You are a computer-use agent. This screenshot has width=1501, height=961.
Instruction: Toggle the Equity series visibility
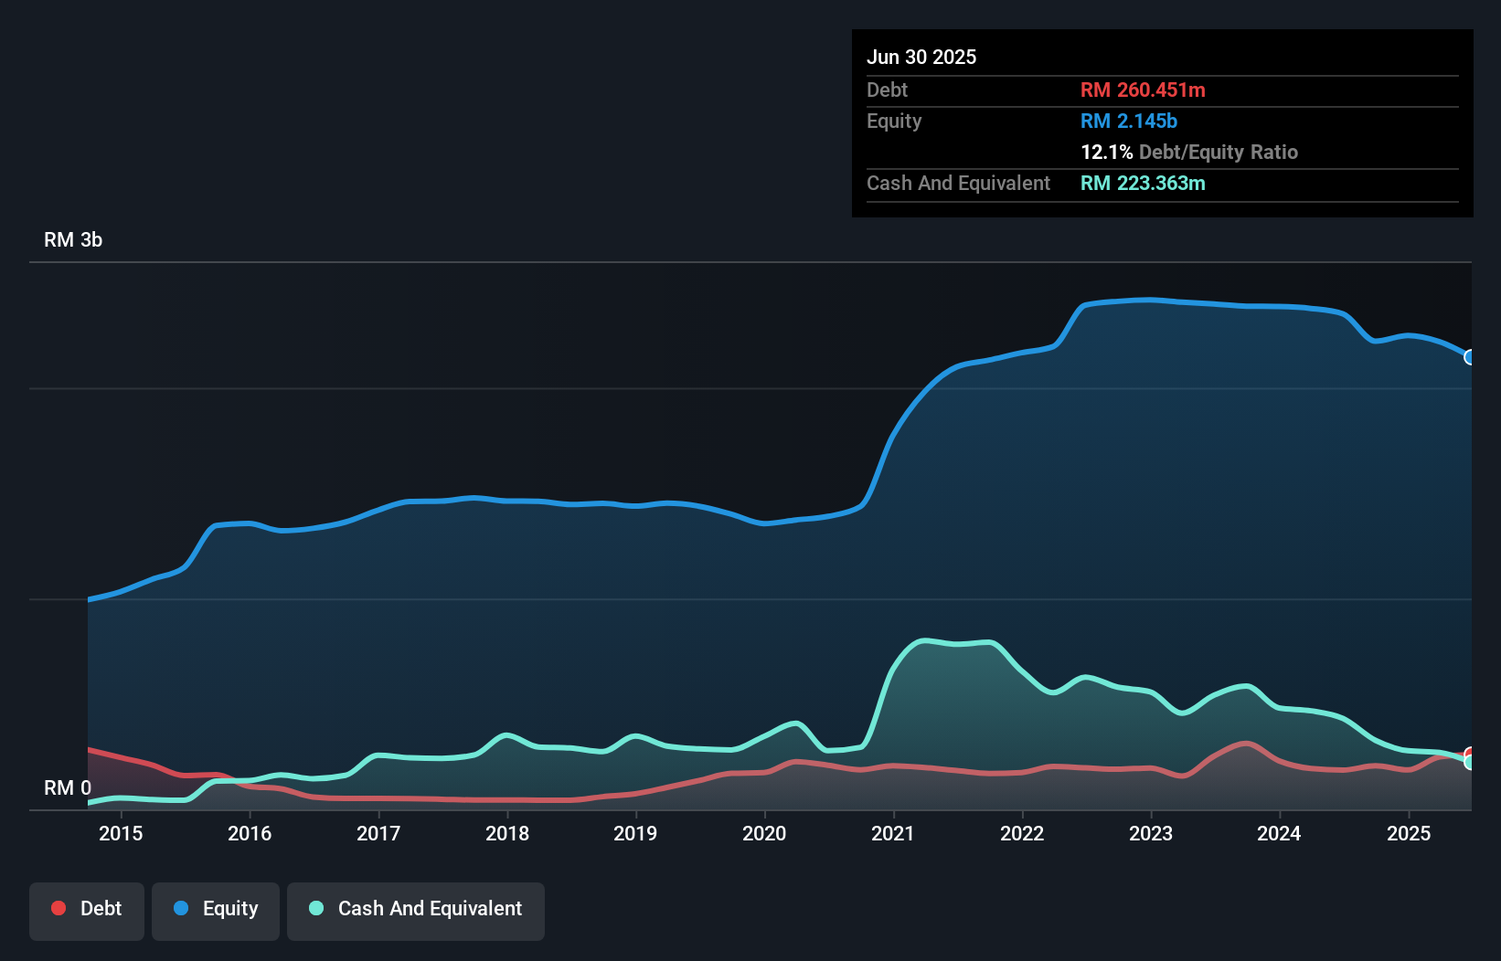[216, 908]
